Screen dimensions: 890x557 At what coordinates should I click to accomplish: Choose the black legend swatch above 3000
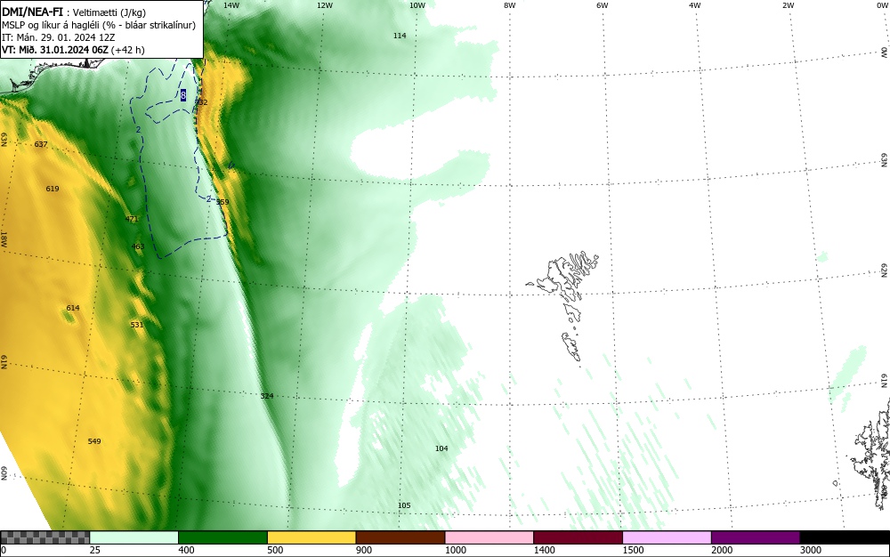(x=845, y=537)
